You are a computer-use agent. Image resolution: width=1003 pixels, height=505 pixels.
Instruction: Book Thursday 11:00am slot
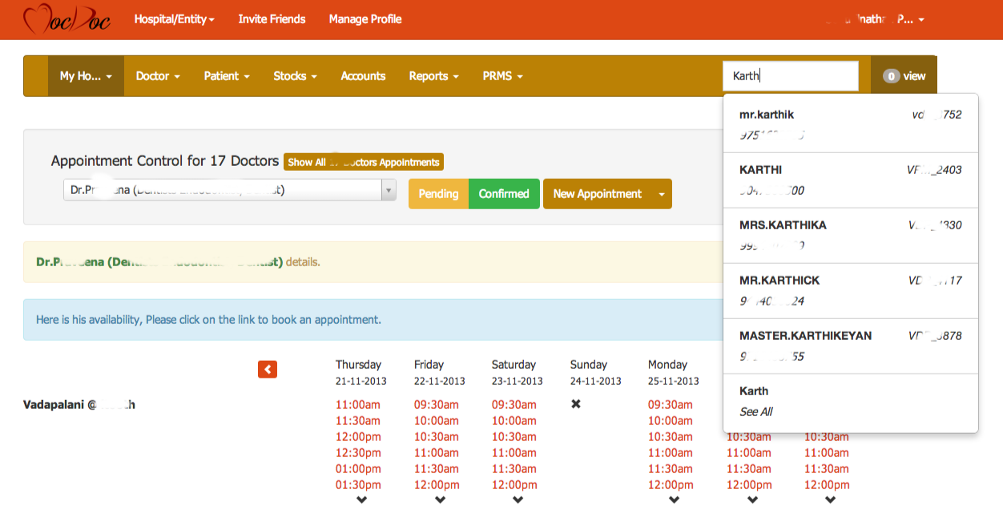(358, 405)
